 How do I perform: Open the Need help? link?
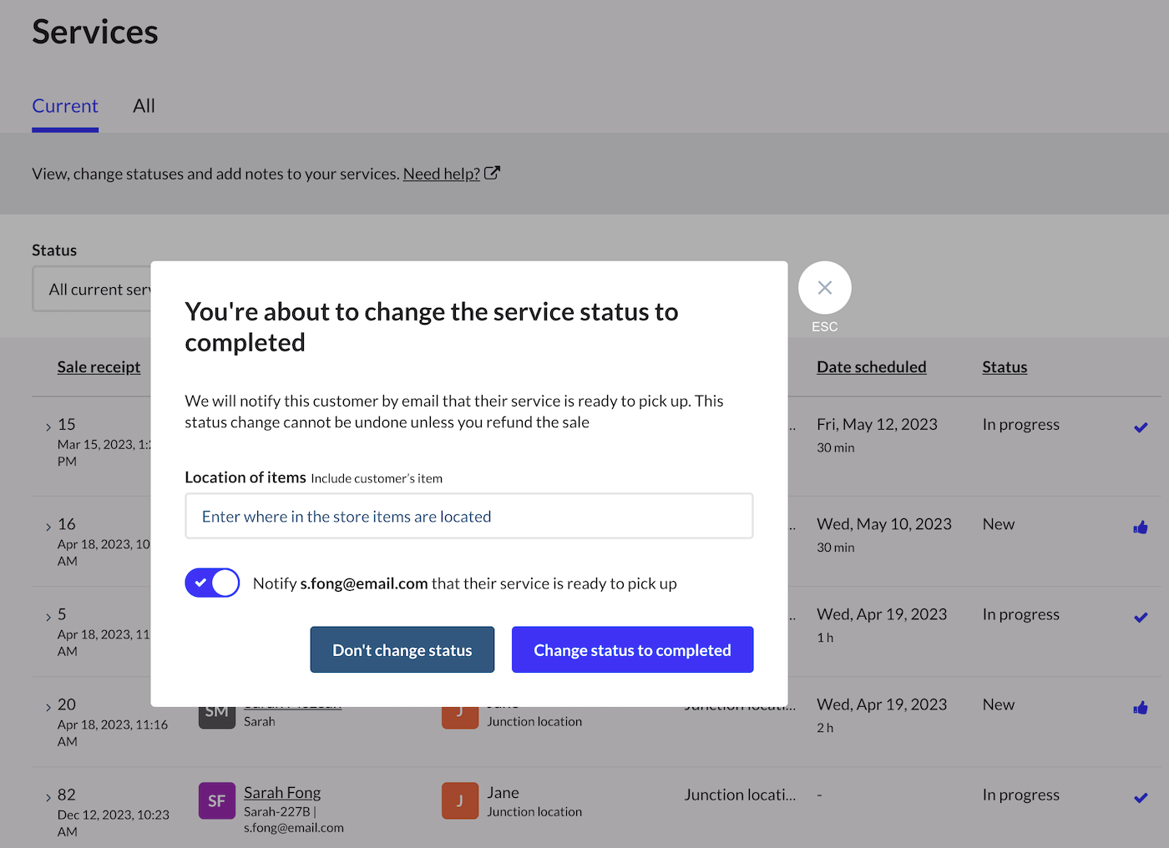click(x=441, y=174)
